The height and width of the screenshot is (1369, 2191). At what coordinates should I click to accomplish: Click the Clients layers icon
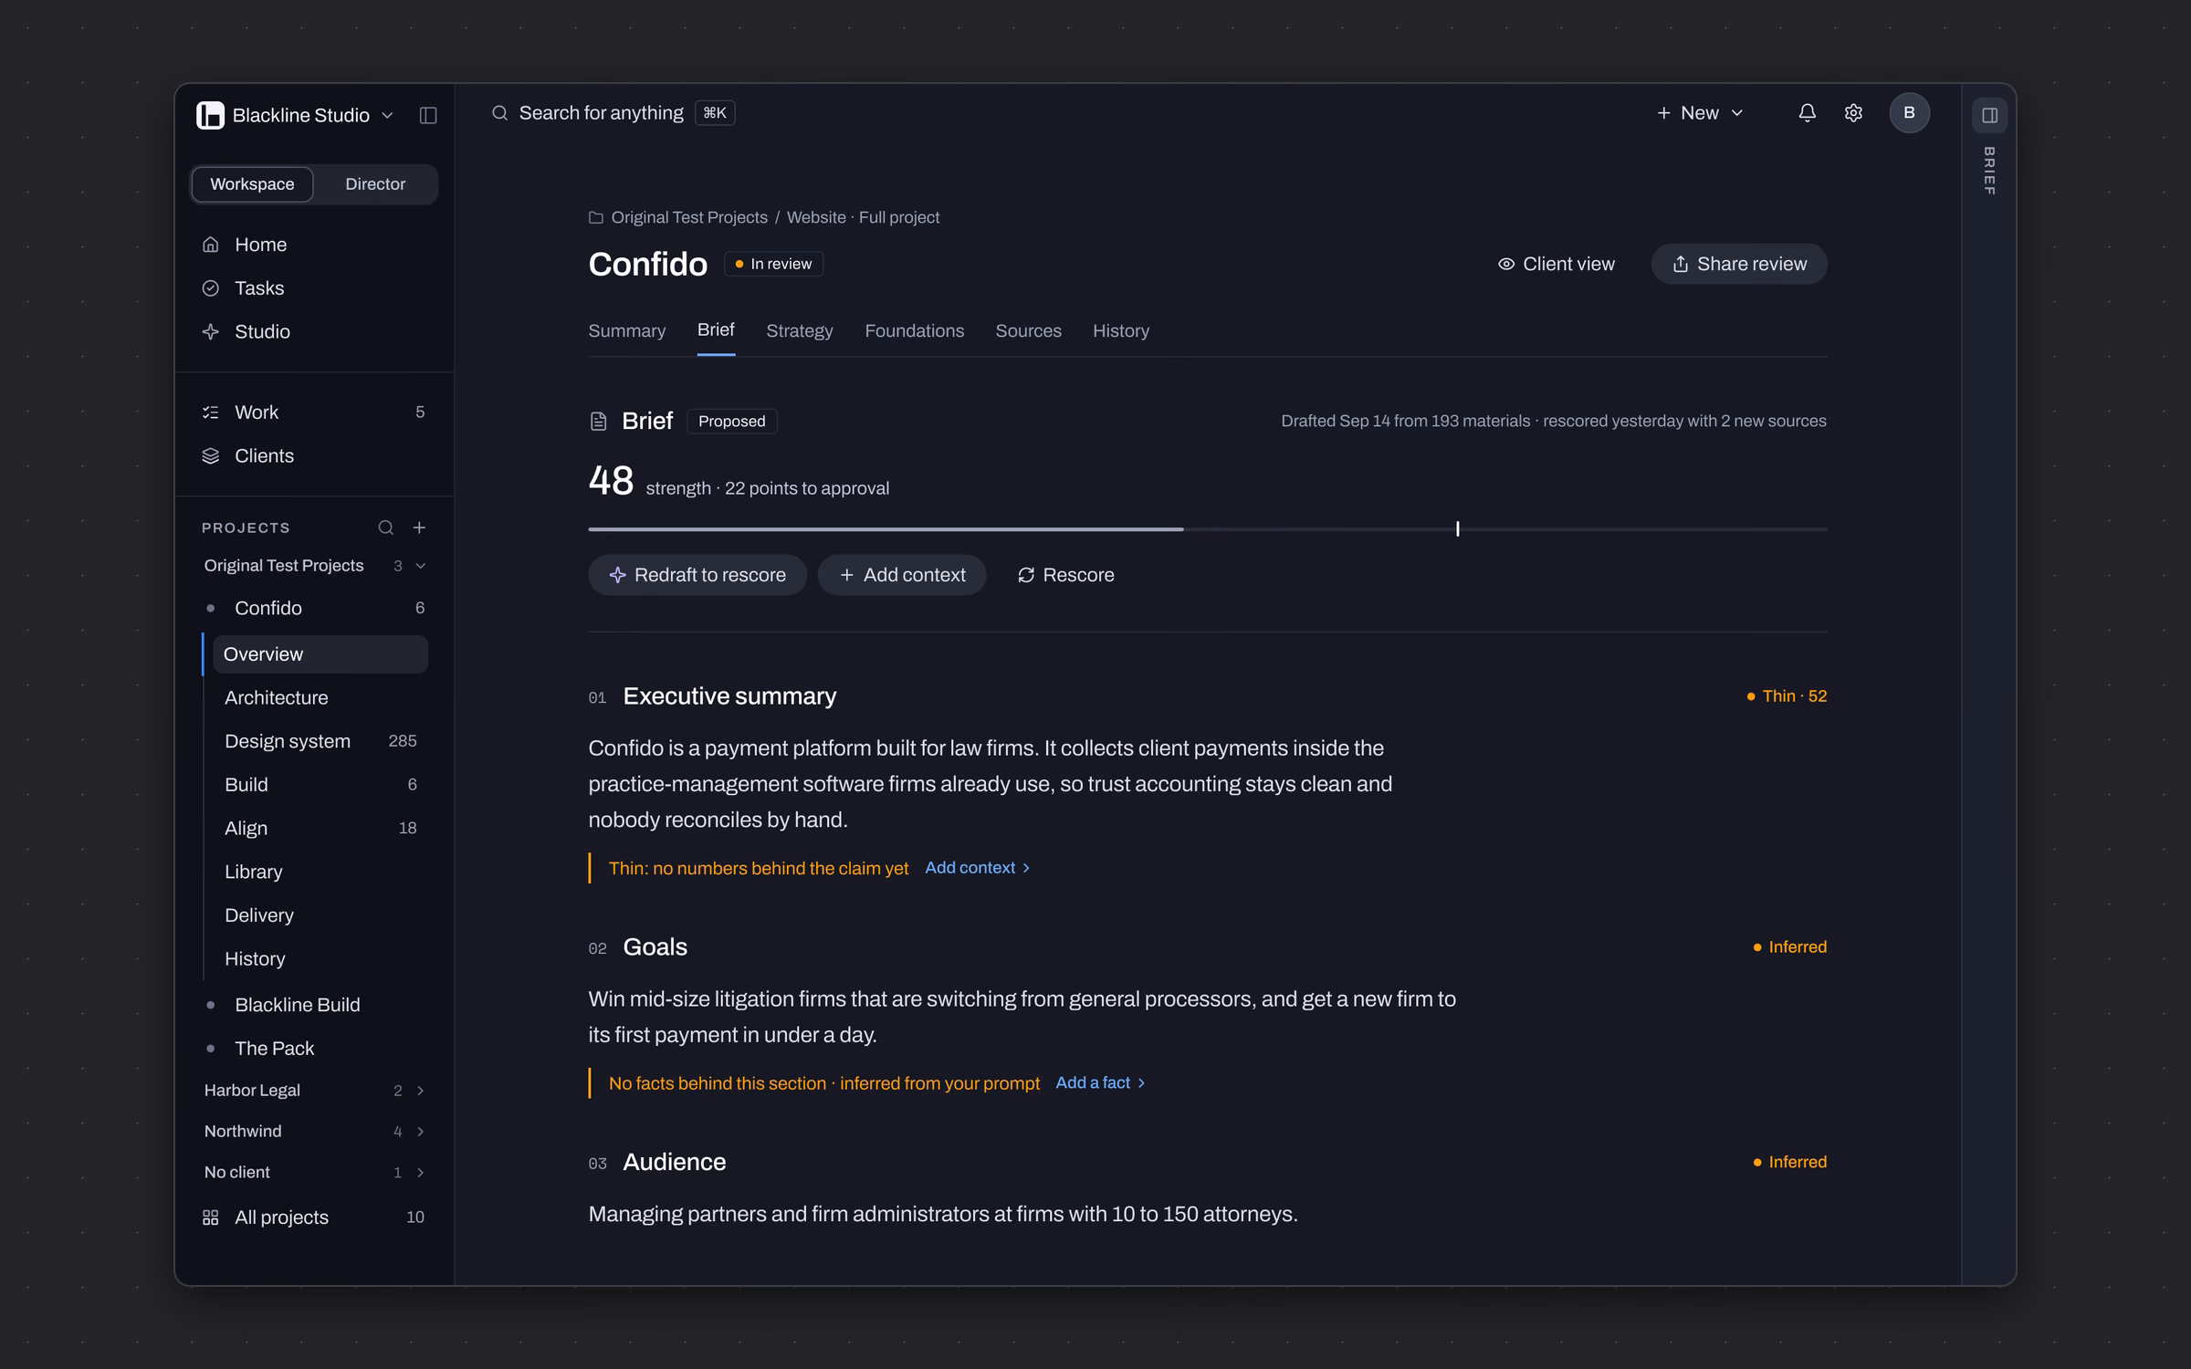click(x=211, y=456)
